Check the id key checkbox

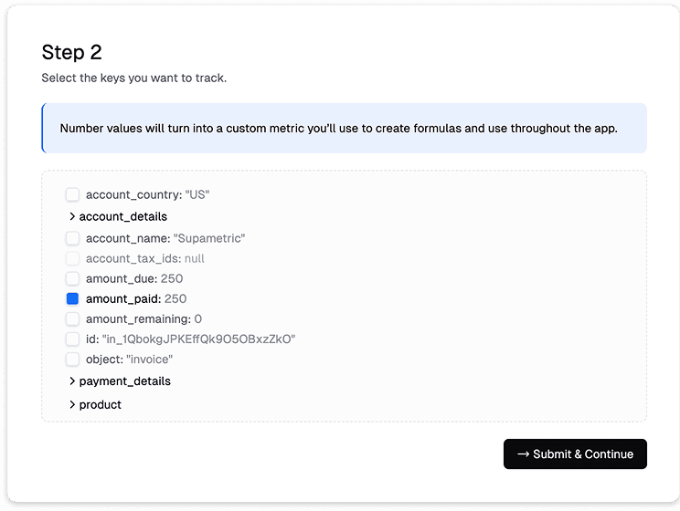[x=72, y=339]
